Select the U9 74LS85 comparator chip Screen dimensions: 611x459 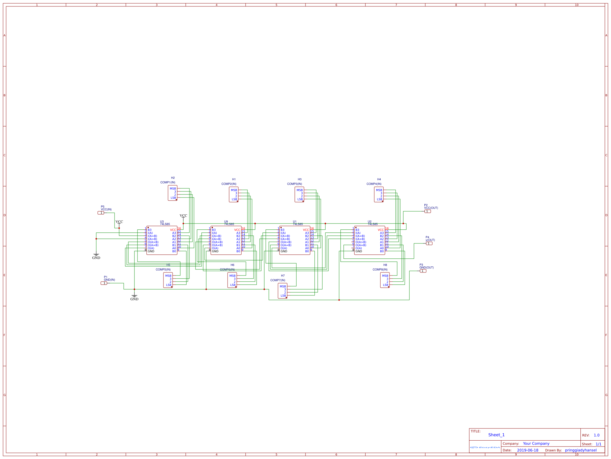point(226,241)
